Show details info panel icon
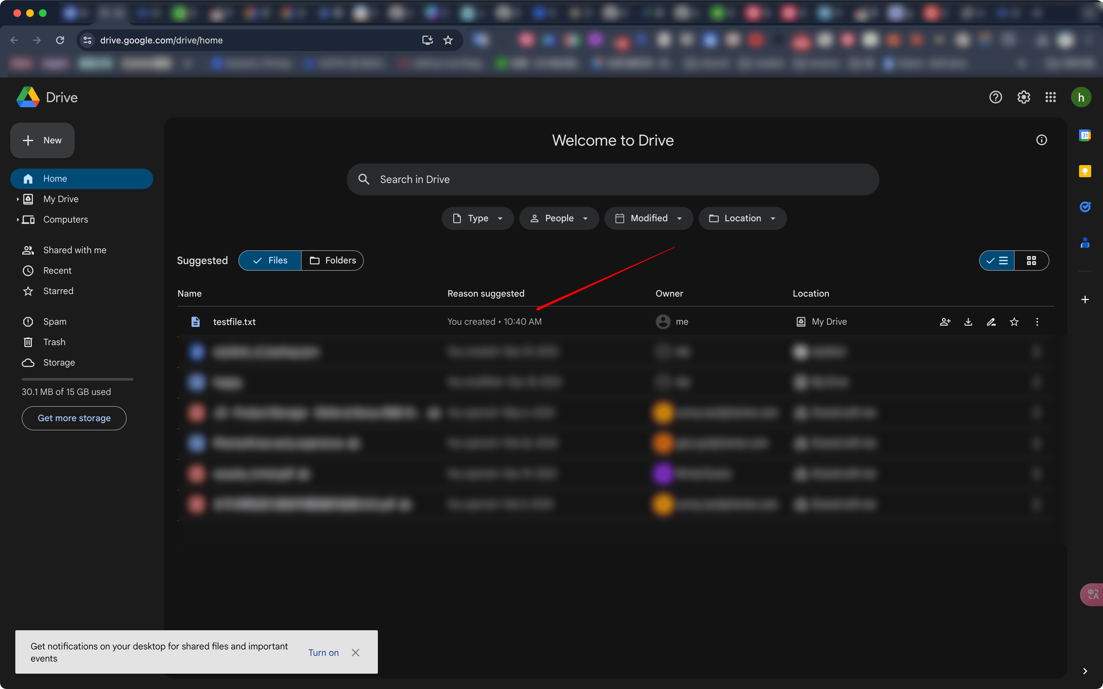The height and width of the screenshot is (689, 1103). click(x=1041, y=140)
